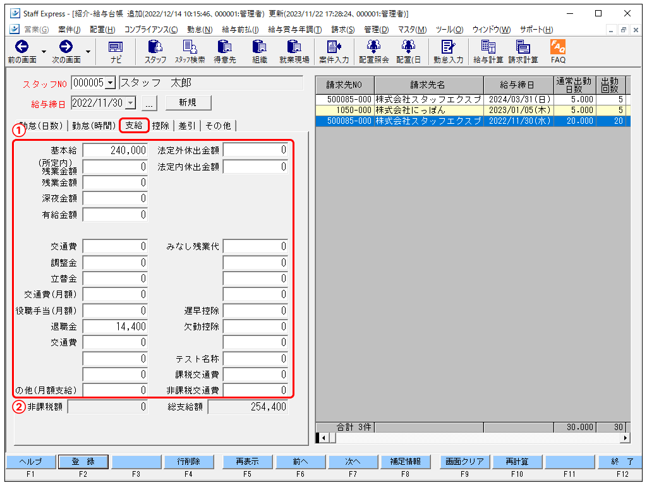Open the 組織 toolbar icon
Image resolution: width=647 pixels, height=485 pixels.
coord(260,51)
